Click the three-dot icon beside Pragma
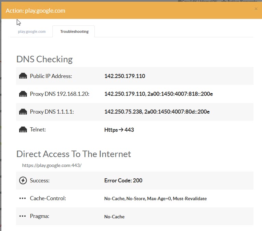This screenshot has height=231, width=262. (23, 216)
